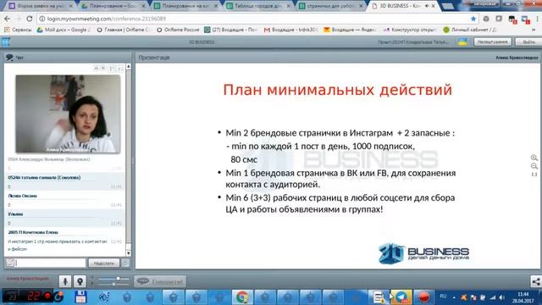Open the Входящие Яндекс bookmark
The image size is (542, 305).
(350, 30)
